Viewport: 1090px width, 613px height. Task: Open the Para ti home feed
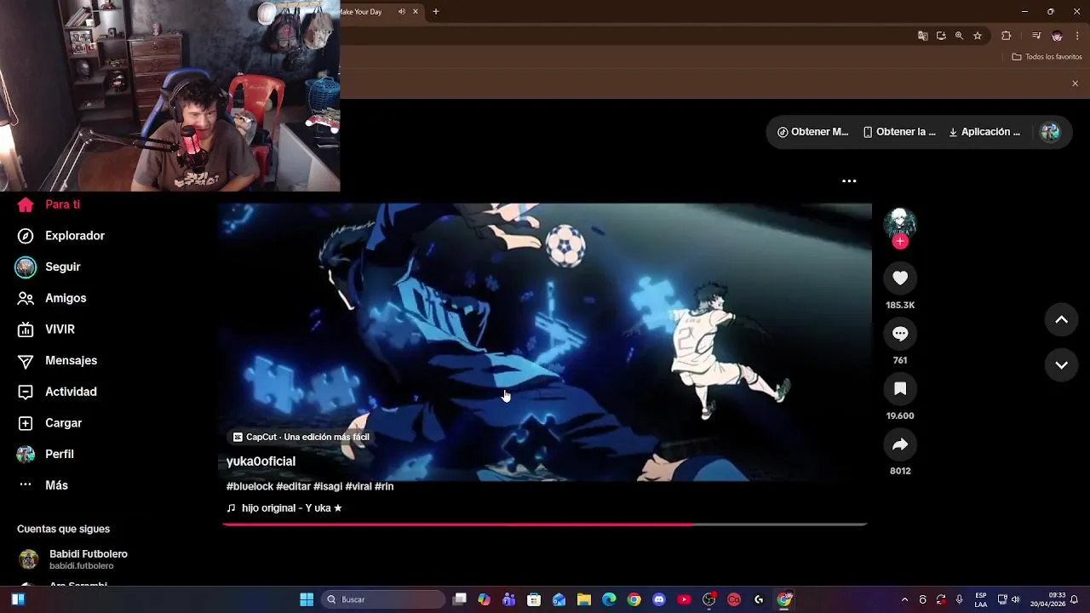tap(49, 204)
